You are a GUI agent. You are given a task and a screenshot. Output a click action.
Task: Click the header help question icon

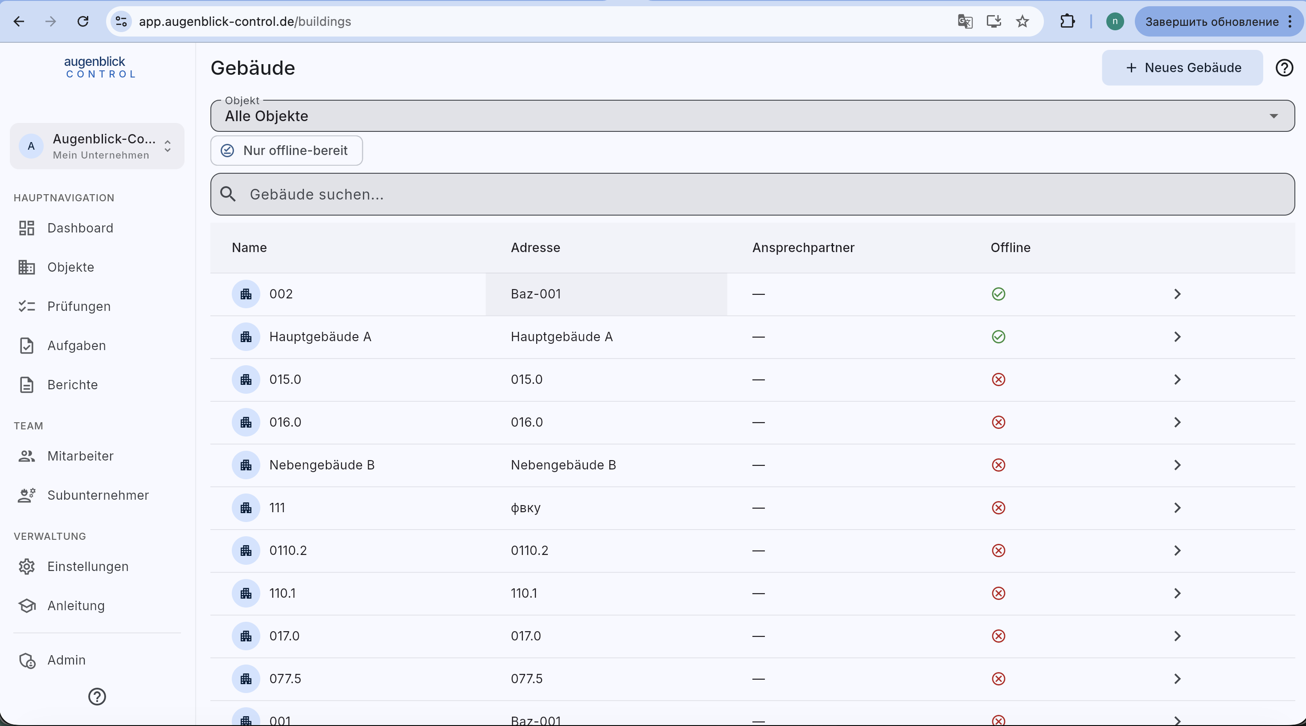(x=1284, y=67)
